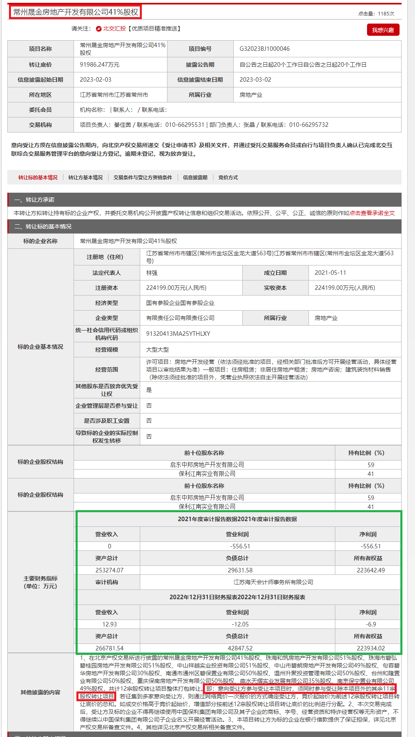This screenshot has height=737, width=415.
Task: Open the 交易条件与受让方资格条件 tab
Action: click(143, 178)
